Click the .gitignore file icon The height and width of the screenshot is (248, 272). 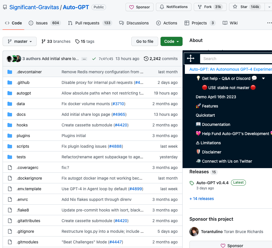[10, 231]
